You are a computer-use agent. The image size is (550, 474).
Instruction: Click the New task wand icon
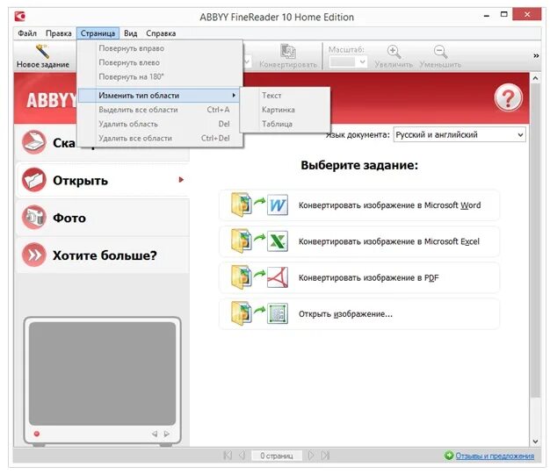click(42, 51)
